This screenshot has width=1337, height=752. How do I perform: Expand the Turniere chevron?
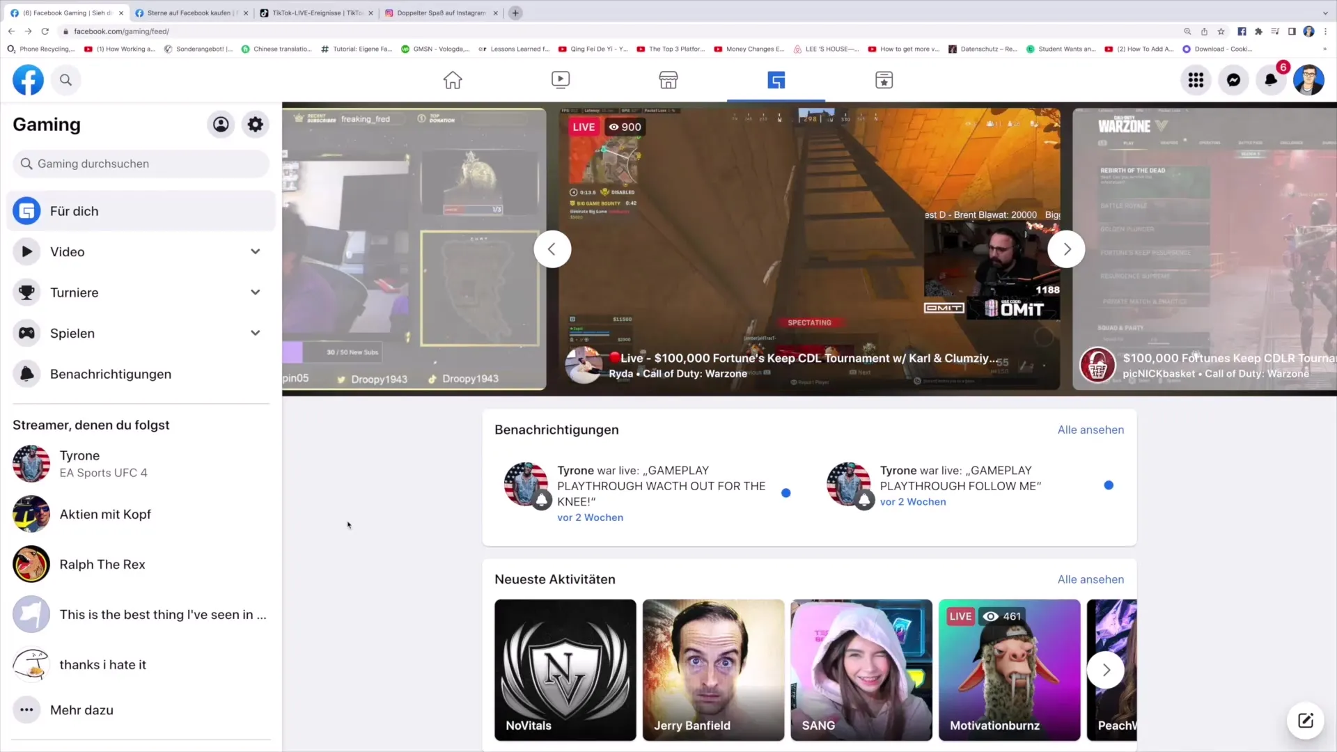(256, 292)
